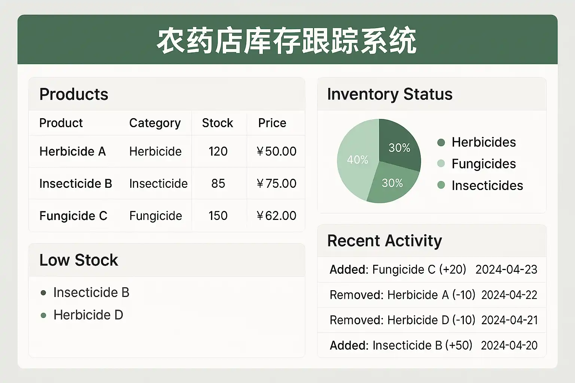The width and height of the screenshot is (575, 383).
Task: Click the bullet beside Insecticide B low stock
Action: coord(43,293)
